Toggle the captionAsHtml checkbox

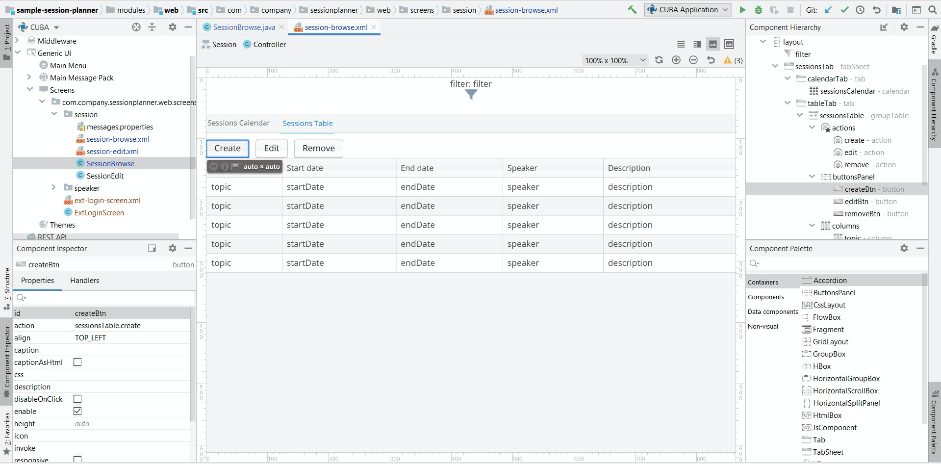point(77,362)
